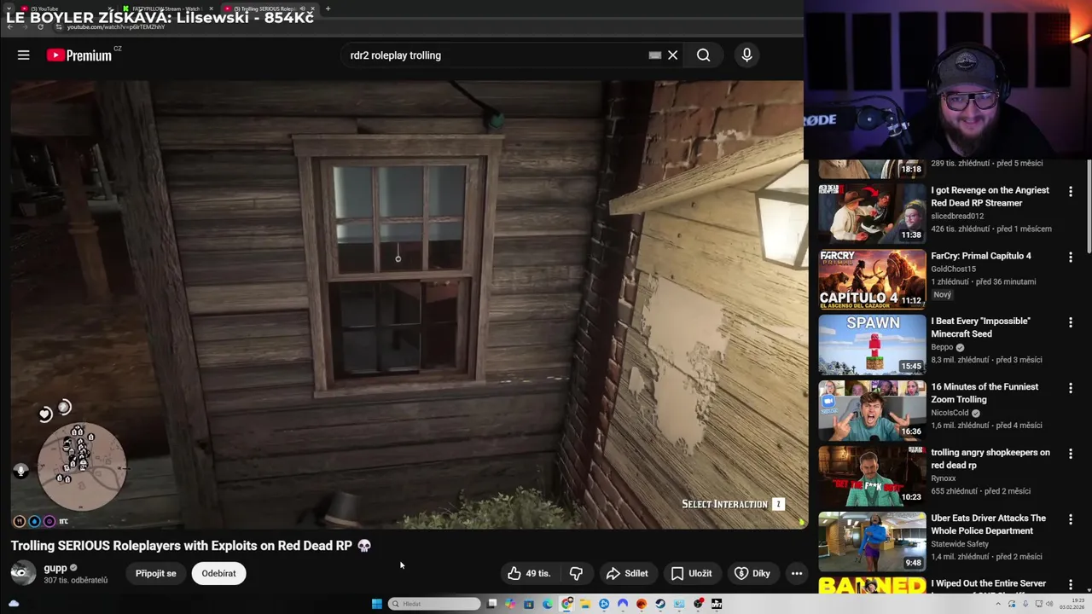Viewport: 1092px width, 614px height.
Task: Open options for I got Revenge video
Action: 1070,192
